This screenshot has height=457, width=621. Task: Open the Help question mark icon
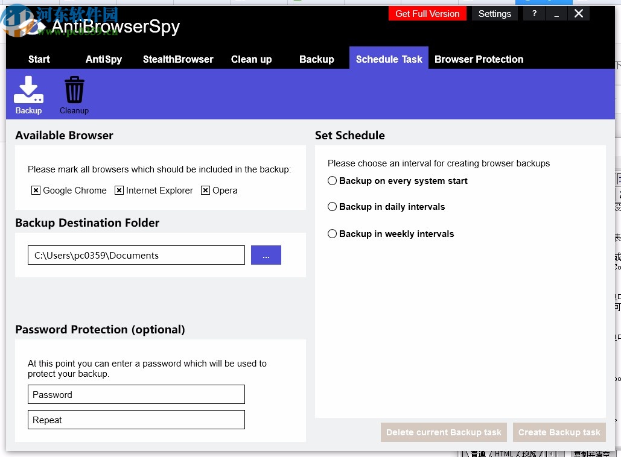coord(533,13)
